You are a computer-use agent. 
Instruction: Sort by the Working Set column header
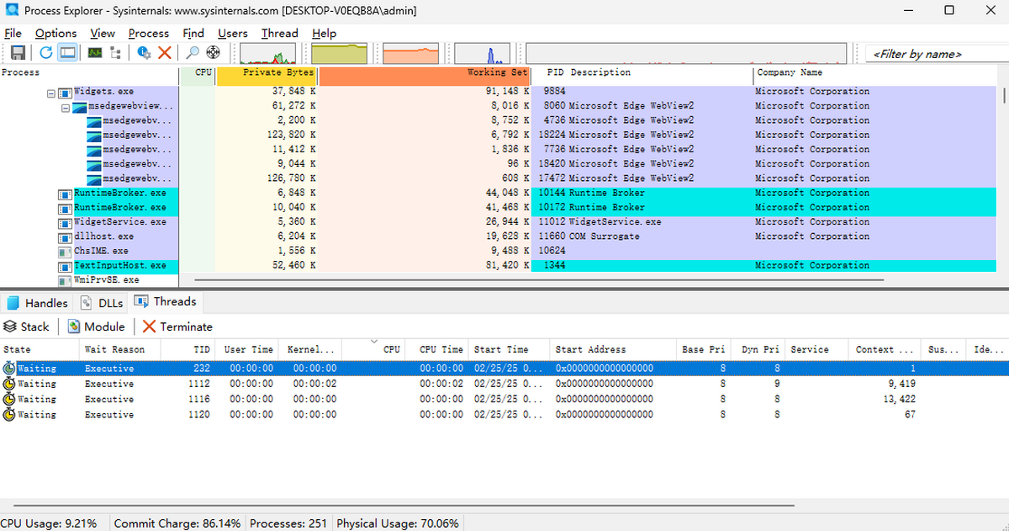click(x=425, y=76)
